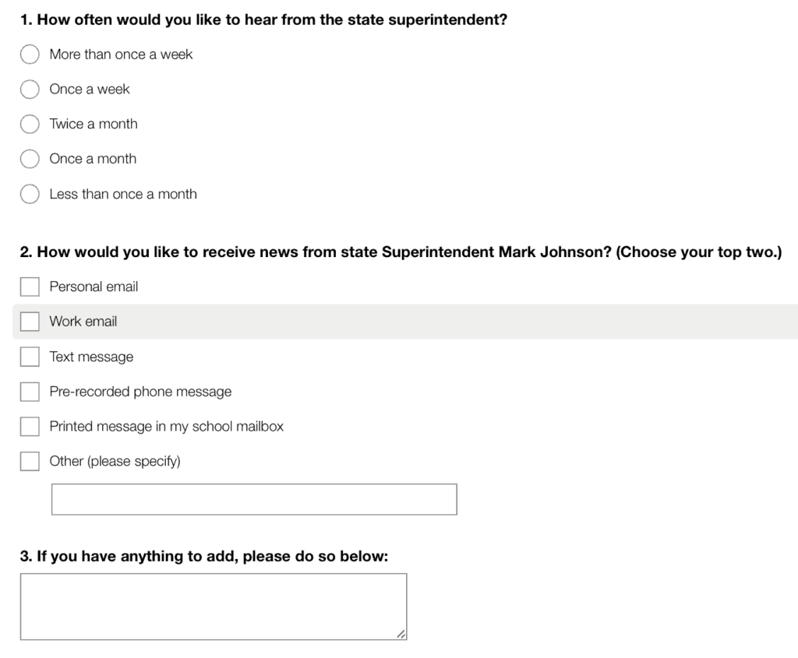798x658 pixels.
Task: Click the "Other" specify text field
Action: click(x=254, y=499)
